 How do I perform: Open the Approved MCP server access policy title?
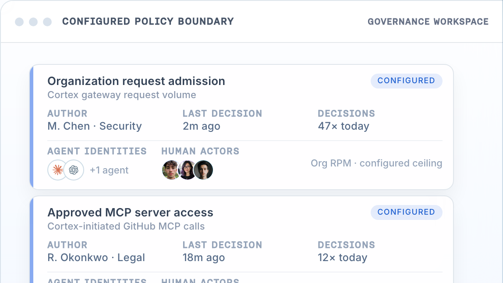pyautogui.click(x=130, y=213)
